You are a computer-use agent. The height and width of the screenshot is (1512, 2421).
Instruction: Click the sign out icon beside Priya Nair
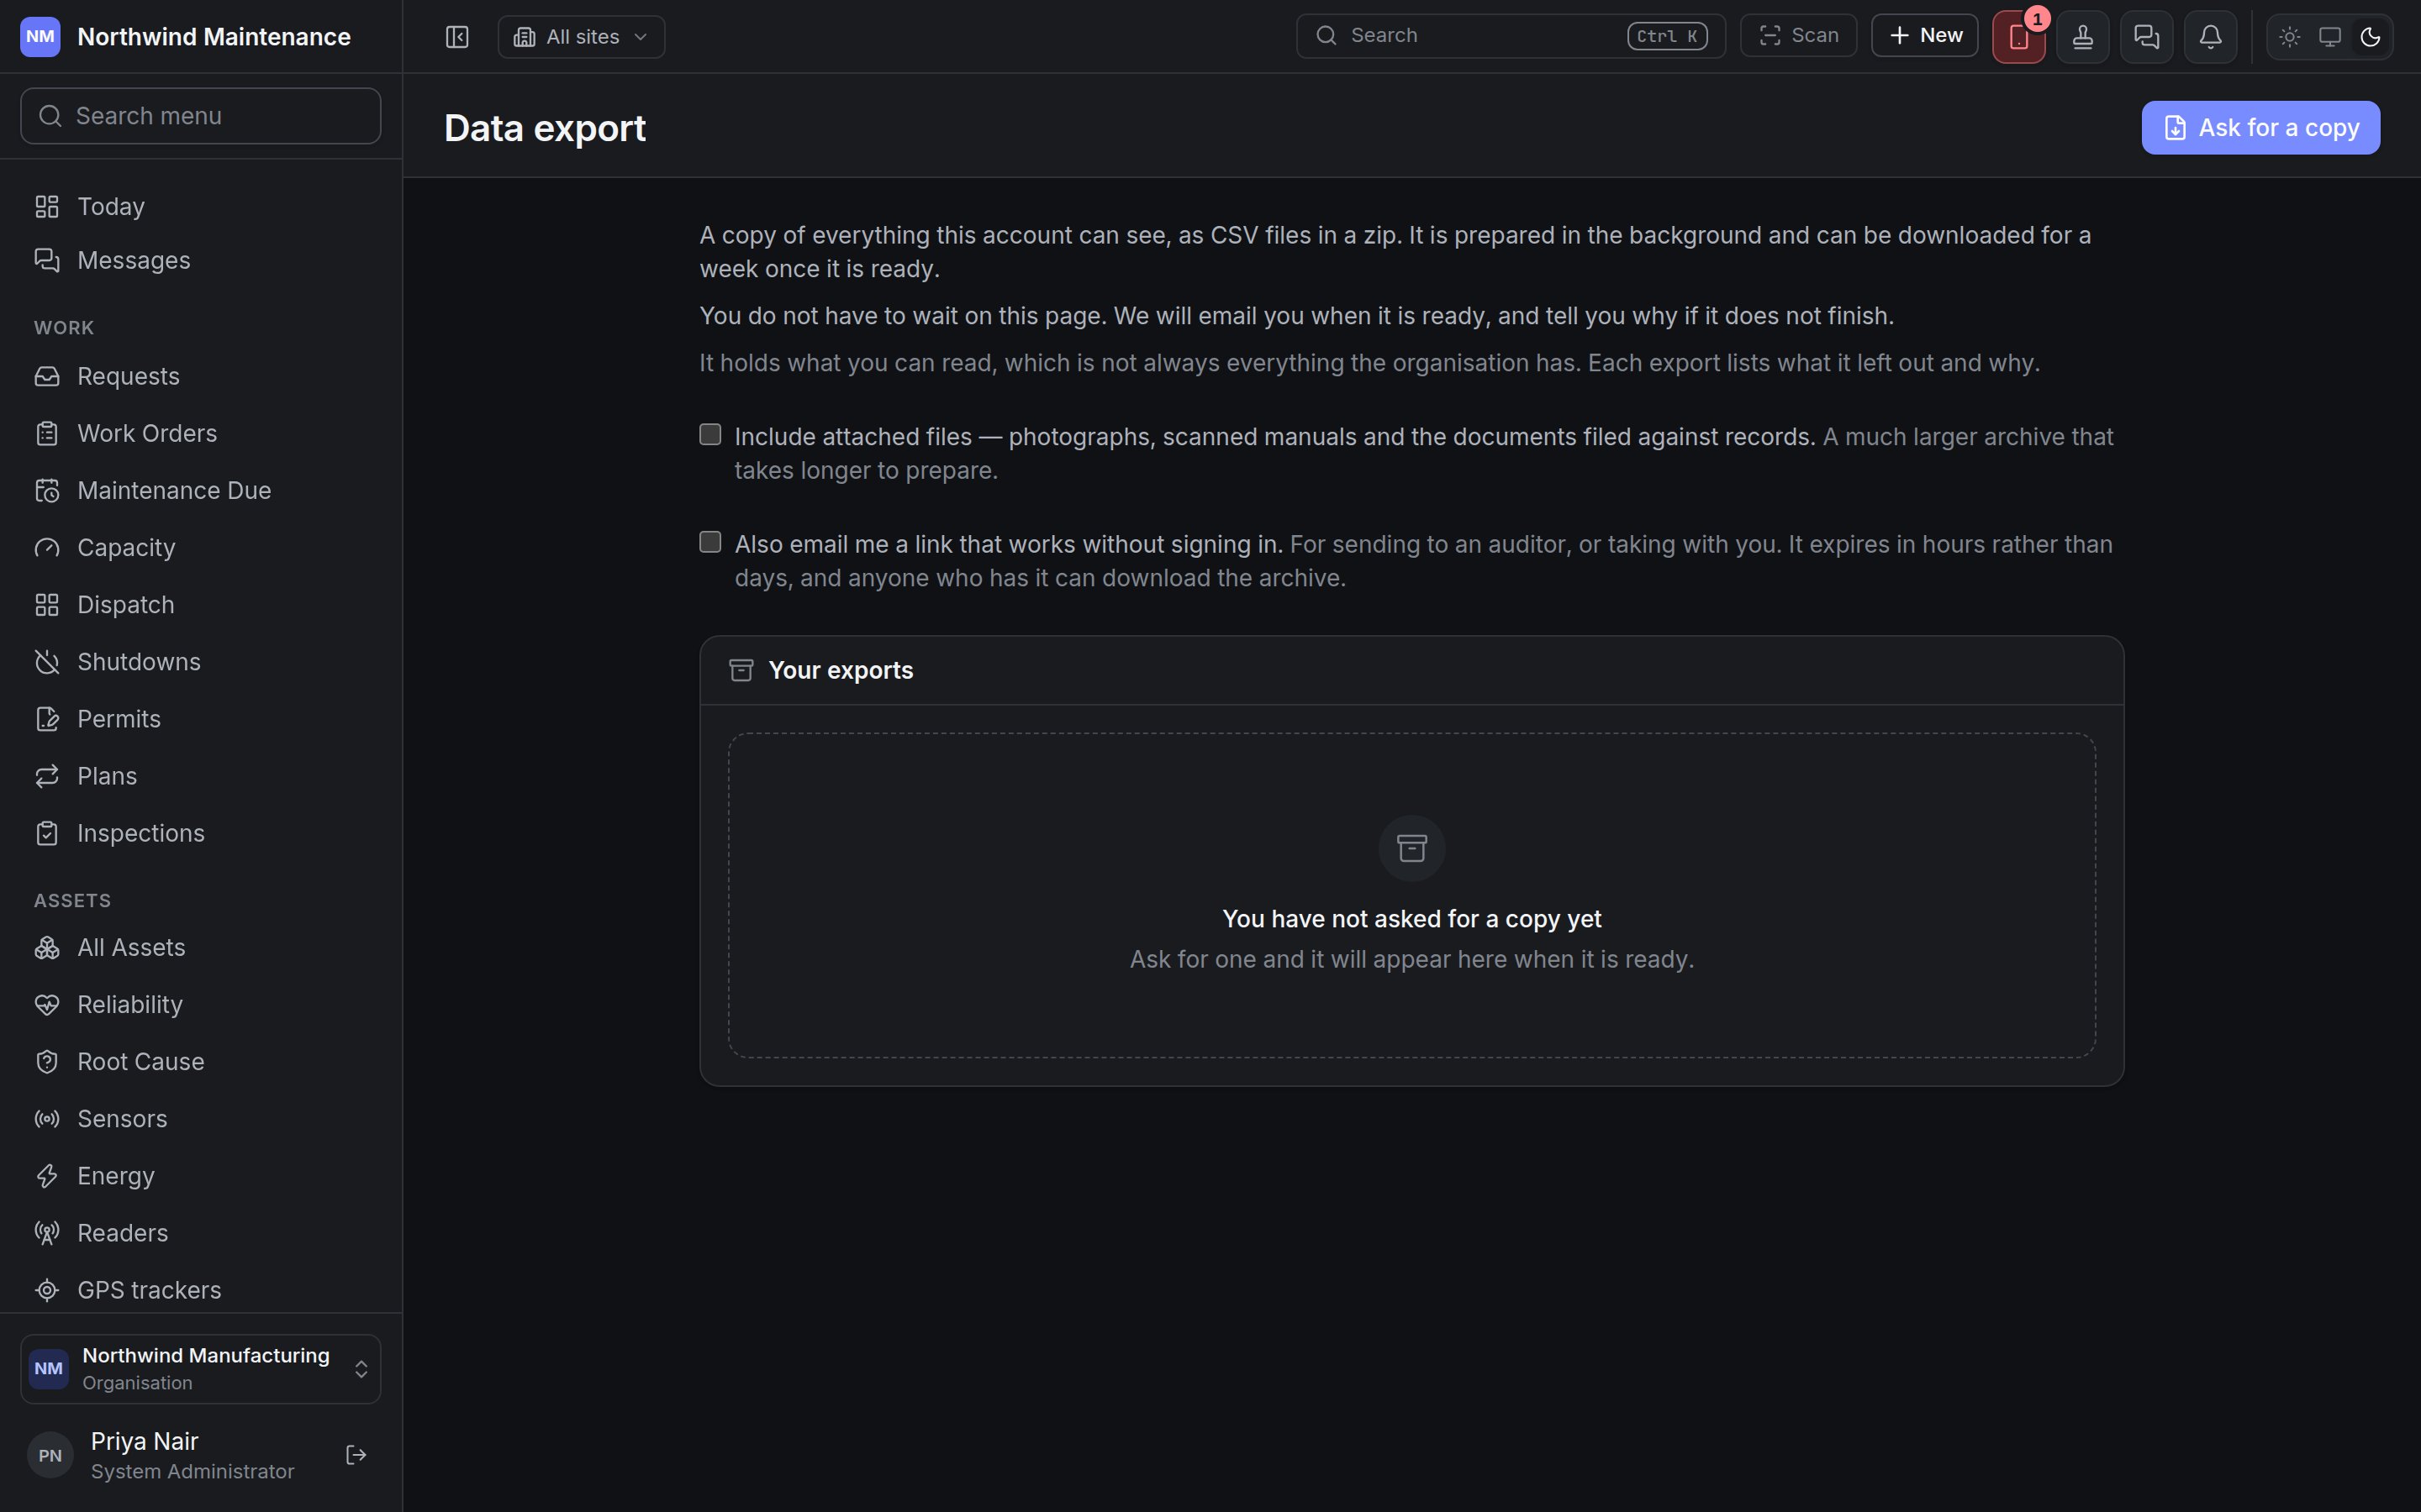tap(356, 1455)
